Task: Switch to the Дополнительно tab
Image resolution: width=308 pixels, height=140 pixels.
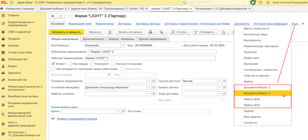Action: (94, 39)
